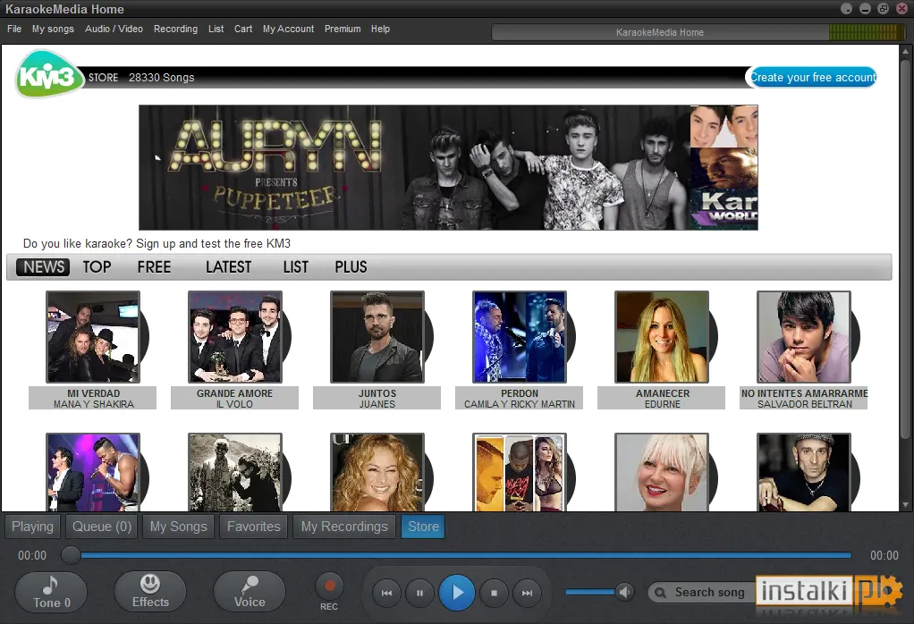Click the KM3 store logo
The height and width of the screenshot is (624, 914).
tap(48, 75)
